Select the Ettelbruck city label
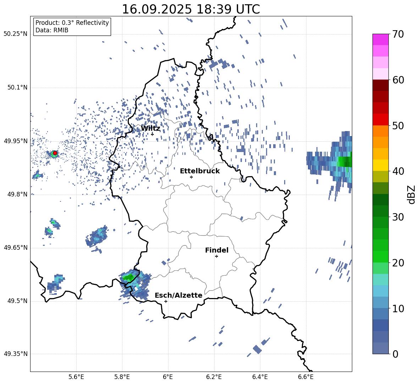420x384 pixels. [200, 171]
